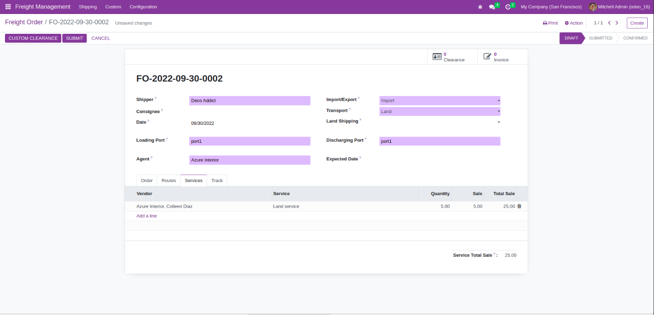The height and width of the screenshot is (315, 654).
Task: Expand the Transport dropdown
Action: (439, 111)
